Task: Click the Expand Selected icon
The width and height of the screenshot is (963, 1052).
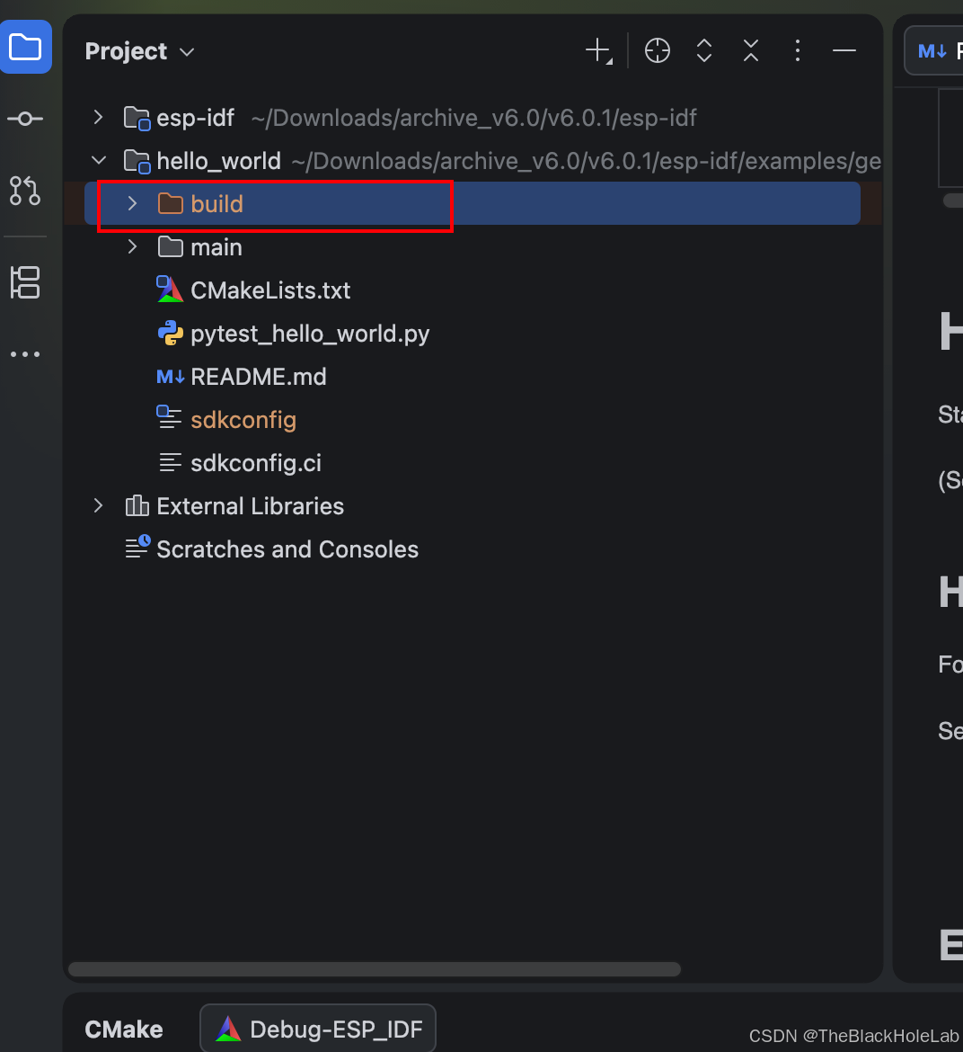Action: point(704,51)
